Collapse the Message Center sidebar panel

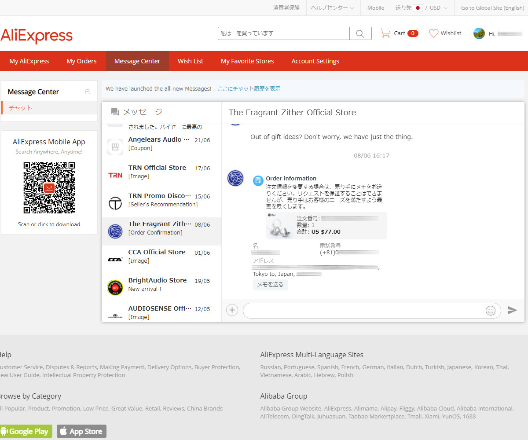88,92
